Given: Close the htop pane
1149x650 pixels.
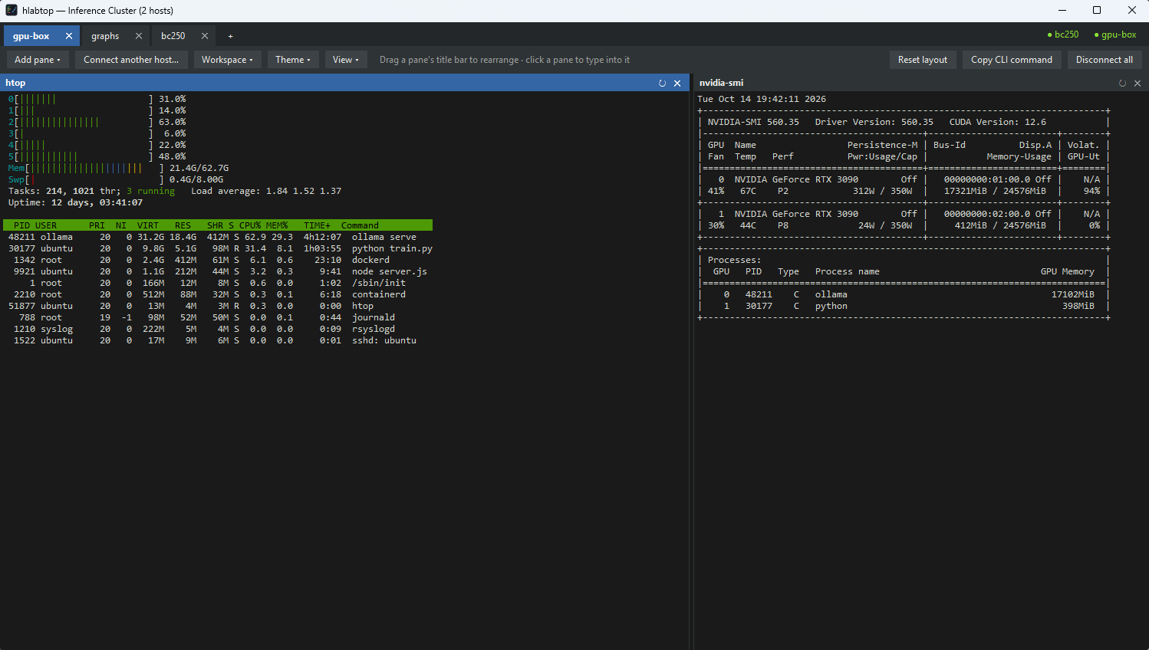Looking at the screenshot, I should click(x=677, y=83).
